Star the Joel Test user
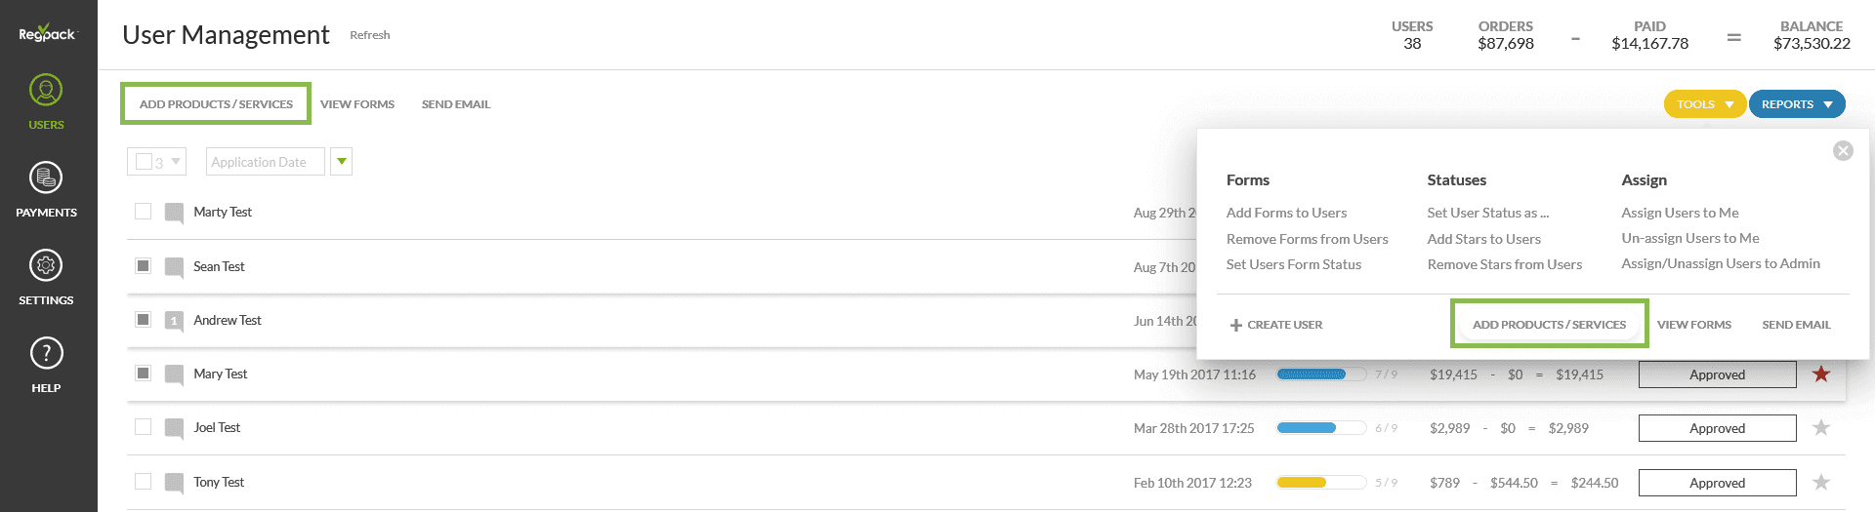This screenshot has height=512, width=1875. (x=1821, y=428)
